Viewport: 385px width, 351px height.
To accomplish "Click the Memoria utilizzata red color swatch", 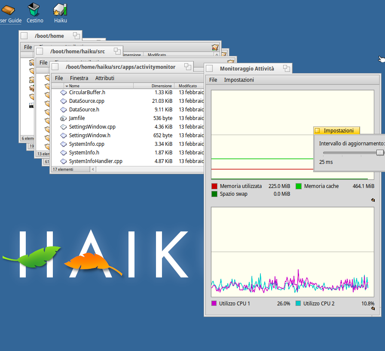I will [x=214, y=186].
